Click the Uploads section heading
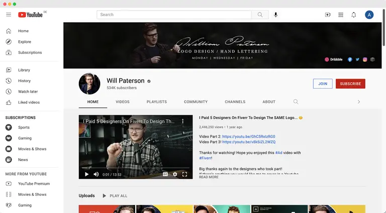Screen dimensions: 386x213 [x=86, y=196]
